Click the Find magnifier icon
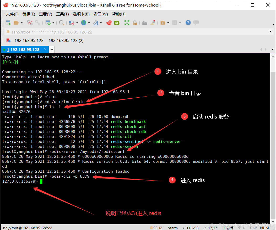Viewport: 276px width, 230px height. tap(61, 23)
